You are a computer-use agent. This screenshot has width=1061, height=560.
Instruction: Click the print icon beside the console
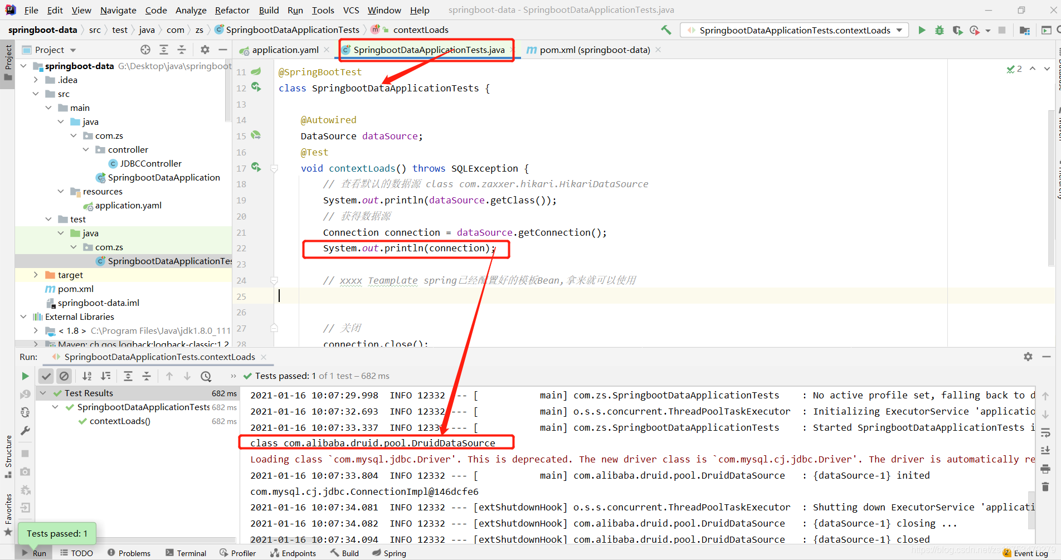click(1045, 469)
